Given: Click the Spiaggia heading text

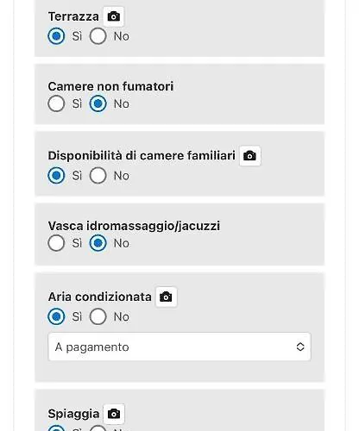Looking at the screenshot, I should (73, 414).
